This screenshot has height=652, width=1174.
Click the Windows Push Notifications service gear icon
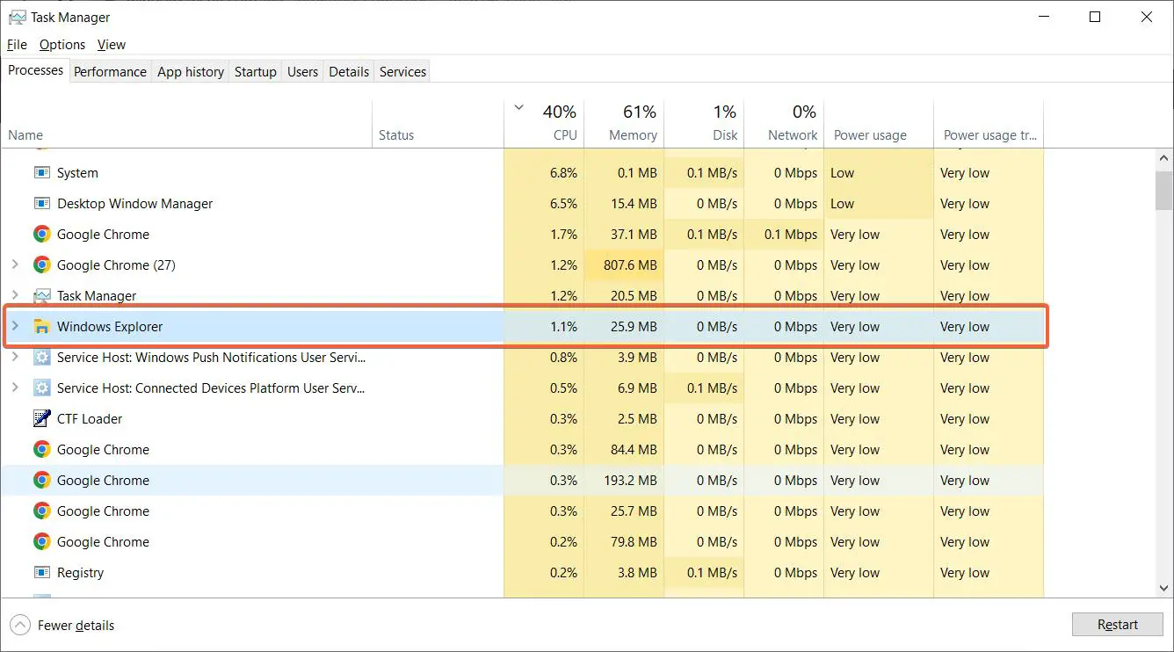[x=41, y=358]
